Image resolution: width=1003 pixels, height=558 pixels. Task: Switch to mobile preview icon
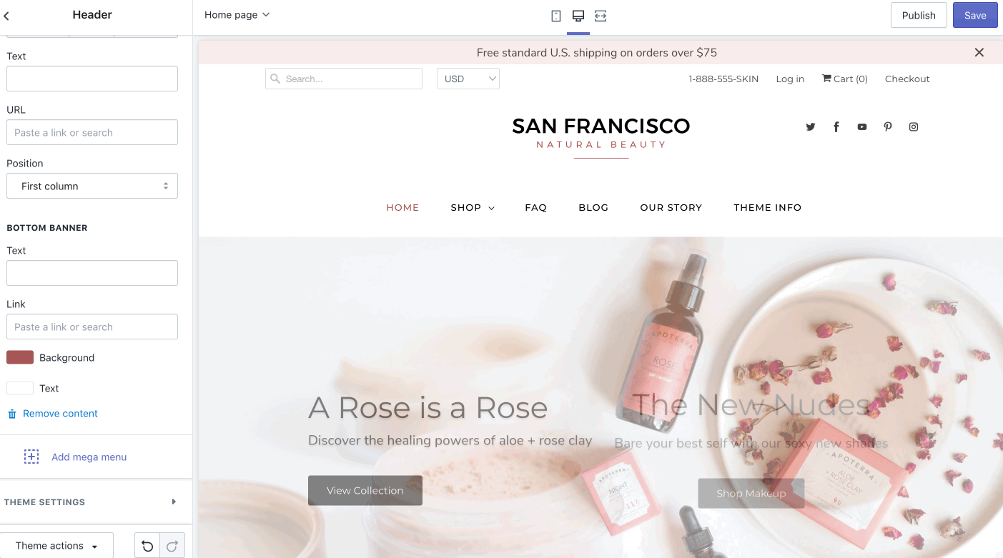[x=556, y=16]
